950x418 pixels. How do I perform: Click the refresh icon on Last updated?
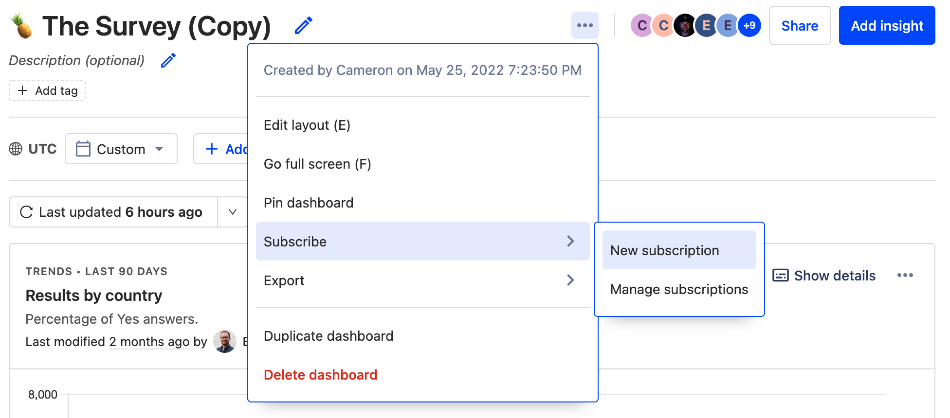point(26,212)
